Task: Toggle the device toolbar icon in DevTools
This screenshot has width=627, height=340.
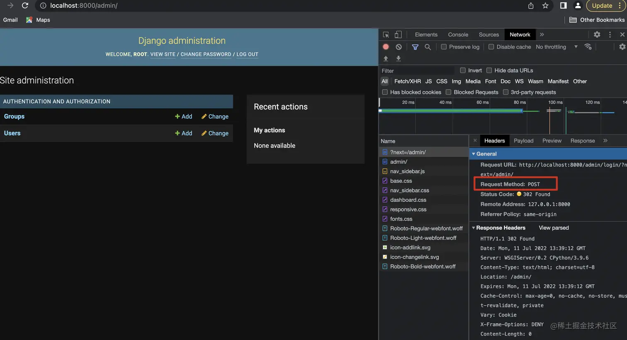Action: 398,34
